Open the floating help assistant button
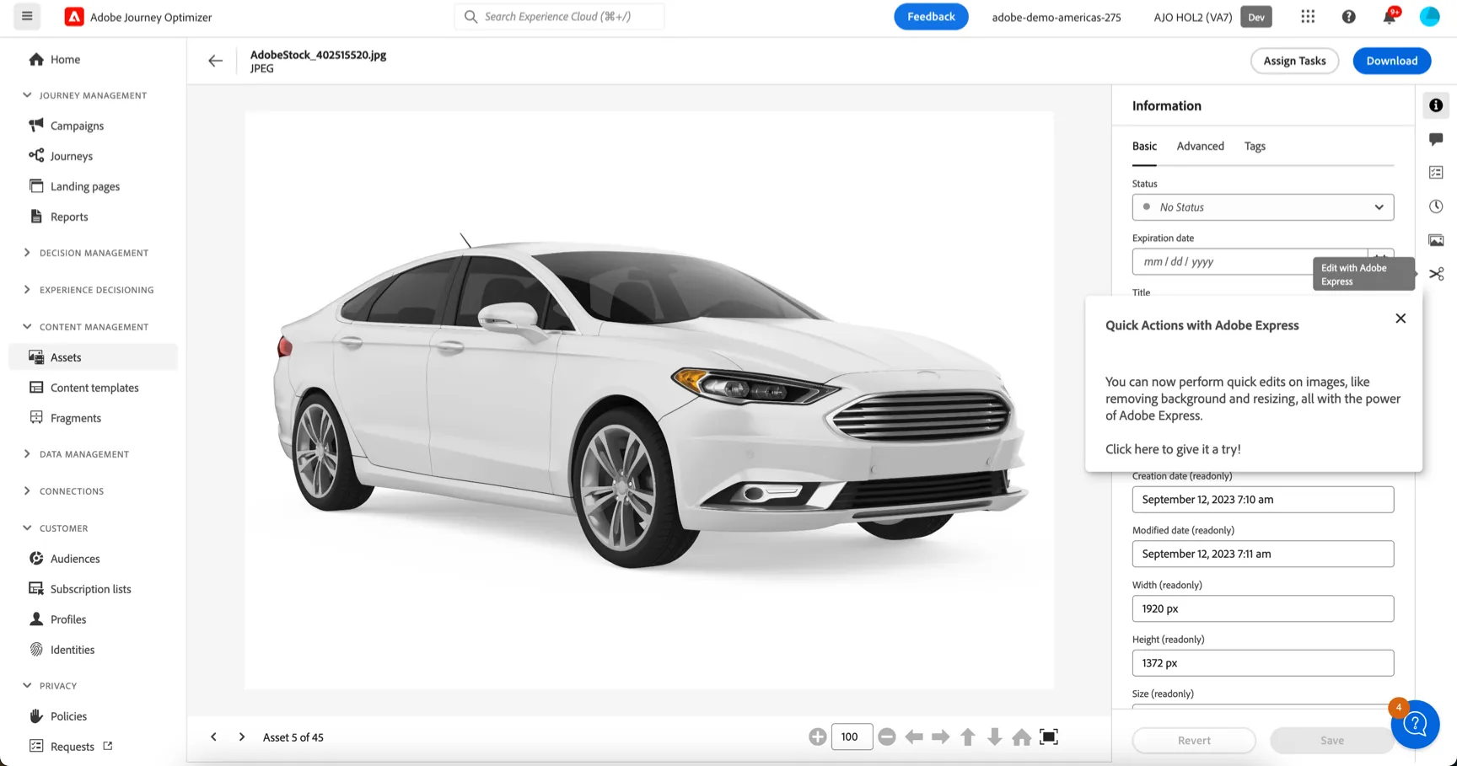 [1416, 724]
